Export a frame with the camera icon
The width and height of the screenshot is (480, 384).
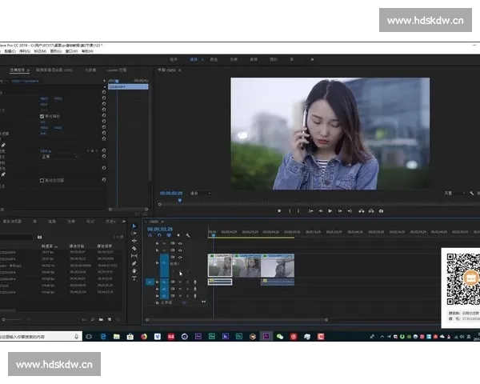click(381, 211)
